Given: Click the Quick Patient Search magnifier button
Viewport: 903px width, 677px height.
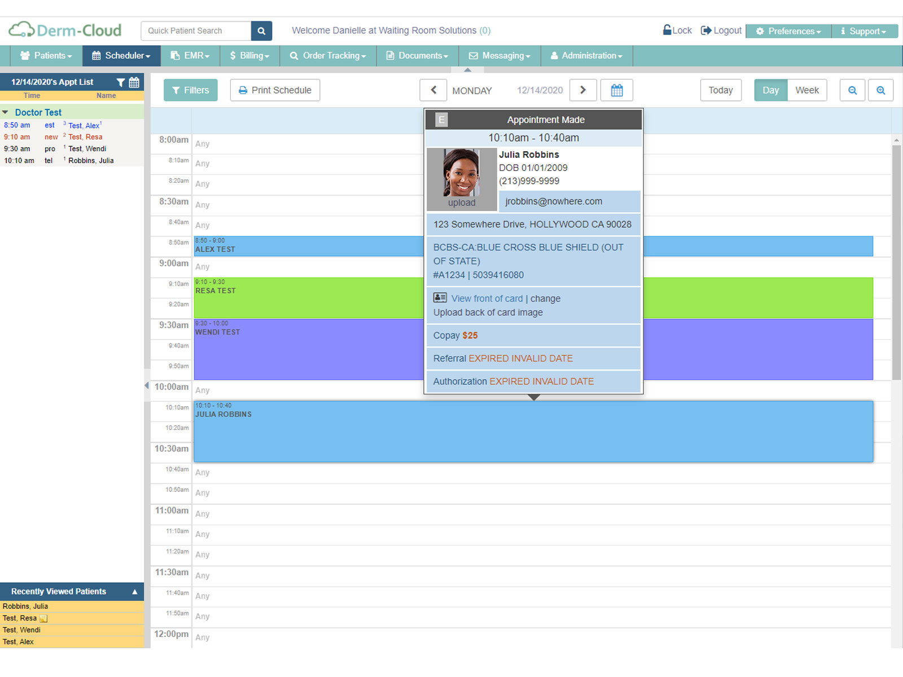Looking at the screenshot, I should pos(261,31).
